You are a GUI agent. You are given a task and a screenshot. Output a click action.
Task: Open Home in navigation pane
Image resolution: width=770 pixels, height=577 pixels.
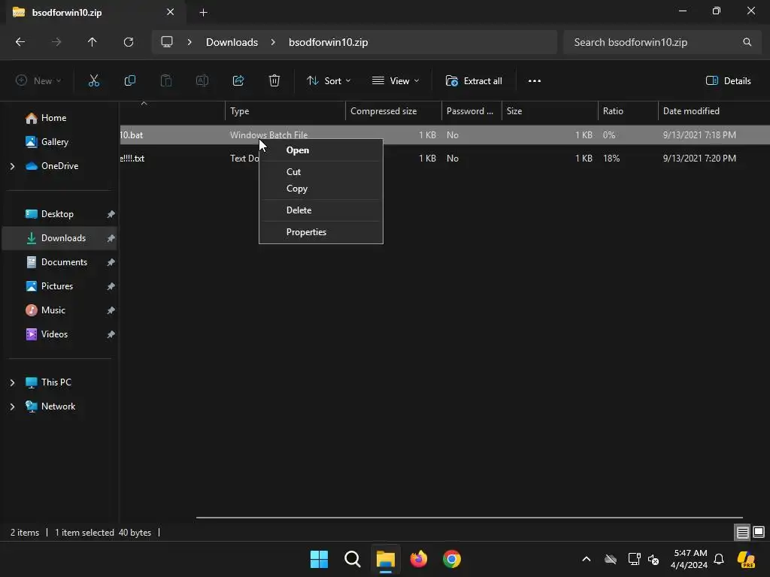(x=53, y=118)
